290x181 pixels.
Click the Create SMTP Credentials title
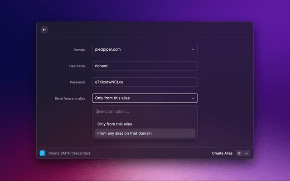point(69,153)
